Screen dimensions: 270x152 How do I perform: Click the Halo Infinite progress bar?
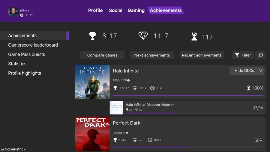click(188, 96)
